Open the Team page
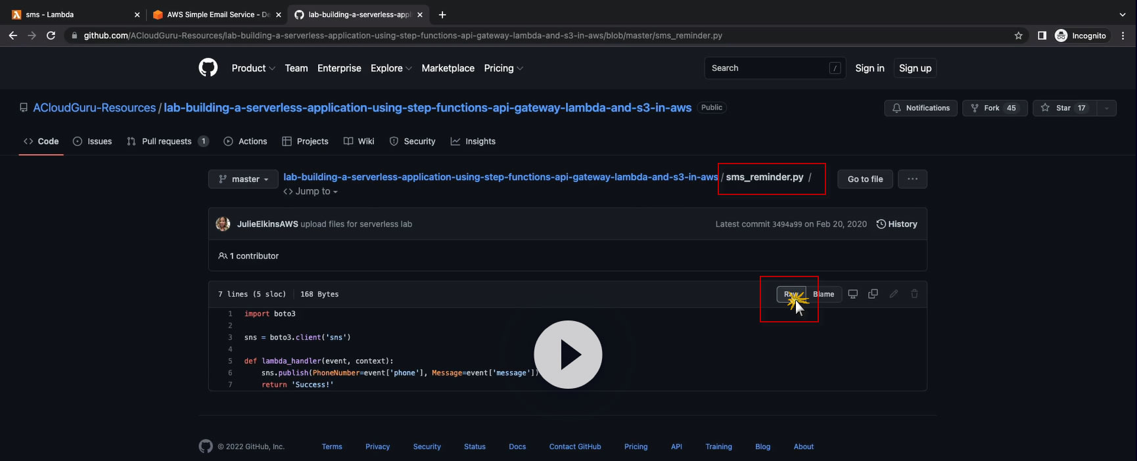This screenshot has width=1137, height=461. [x=296, y=68]
